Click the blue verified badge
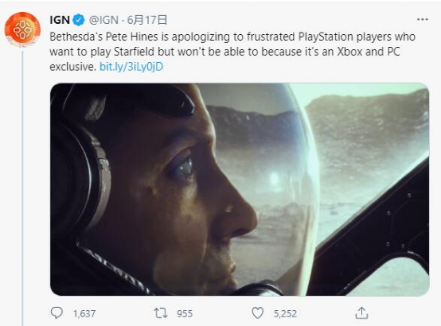Viewport: 441px width, 326px height. pos(79,20)
